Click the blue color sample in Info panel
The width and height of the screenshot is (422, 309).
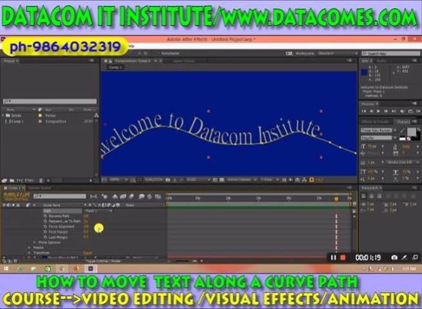tap(364, 72)
